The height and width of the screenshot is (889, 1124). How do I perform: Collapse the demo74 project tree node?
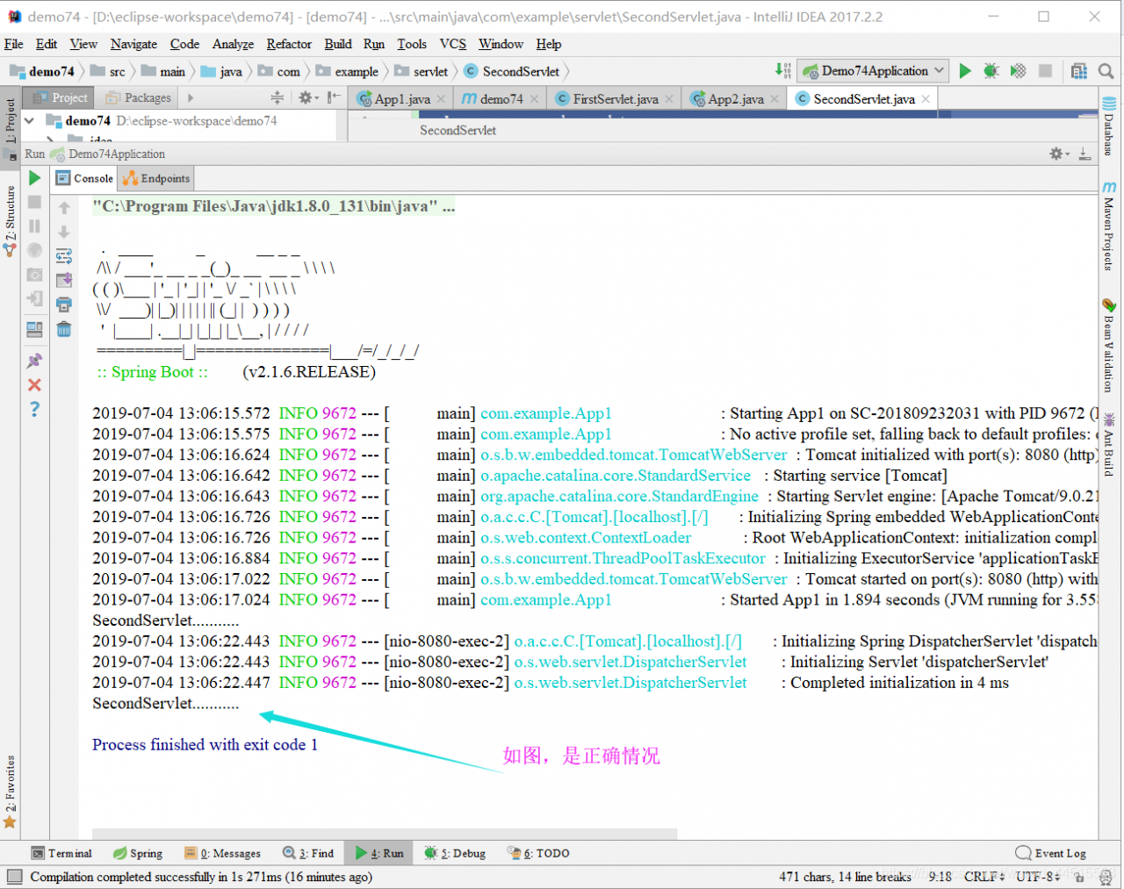(30, 120)
